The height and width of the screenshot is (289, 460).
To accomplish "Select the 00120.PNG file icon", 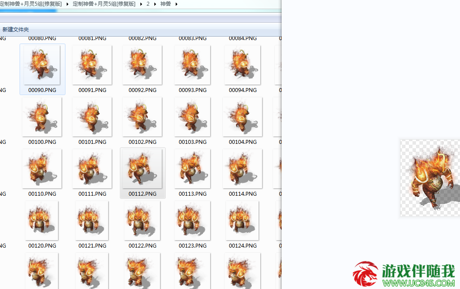I will [x=42, y=221].
